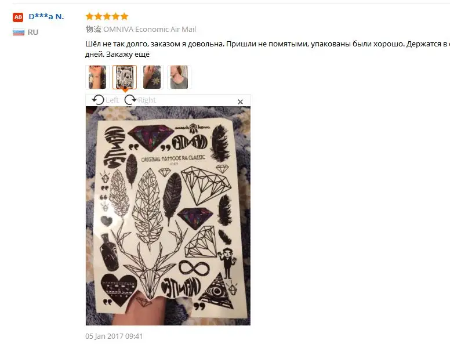Click the orange A0 buyer level badge
This screenshot has width=450, height=344.
[18, 17]
